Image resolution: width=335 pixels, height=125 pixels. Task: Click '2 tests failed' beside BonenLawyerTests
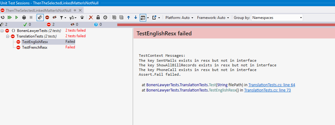75,30
